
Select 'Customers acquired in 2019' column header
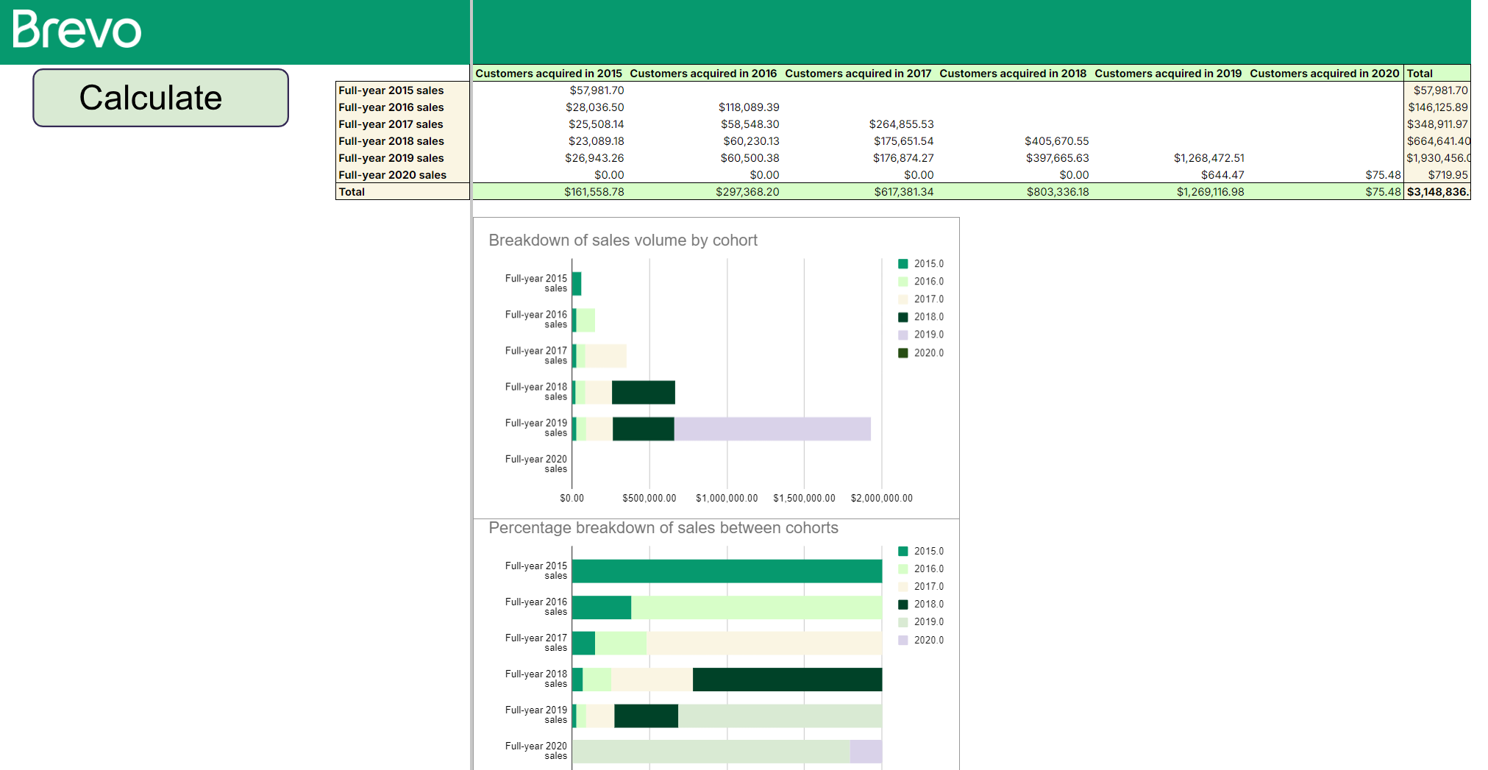pos(1168,74)
